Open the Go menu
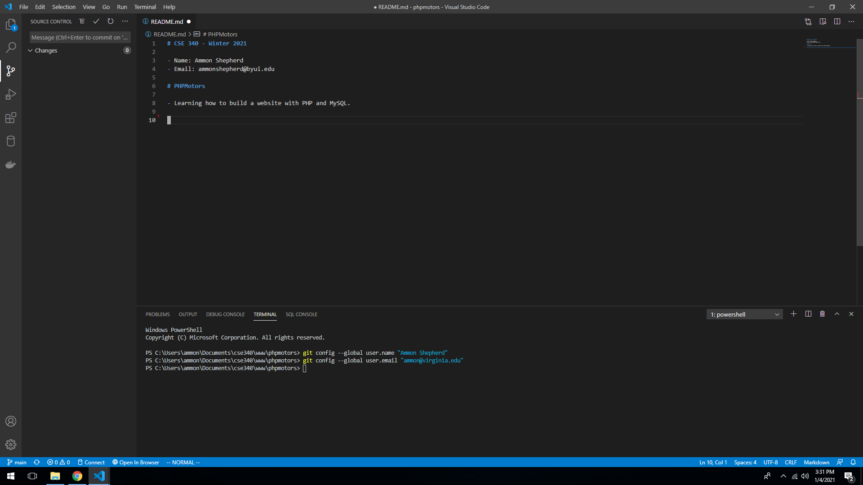 click(106, 7)
